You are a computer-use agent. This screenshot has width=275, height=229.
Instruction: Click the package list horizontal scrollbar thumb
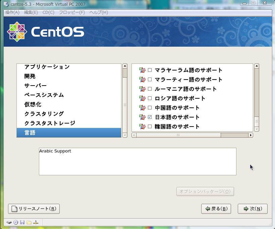click(x=178, y=135)
